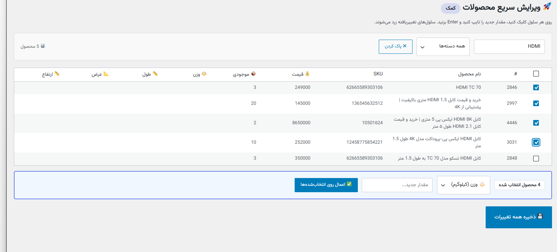Click the scale icon in وزن header

204,74
